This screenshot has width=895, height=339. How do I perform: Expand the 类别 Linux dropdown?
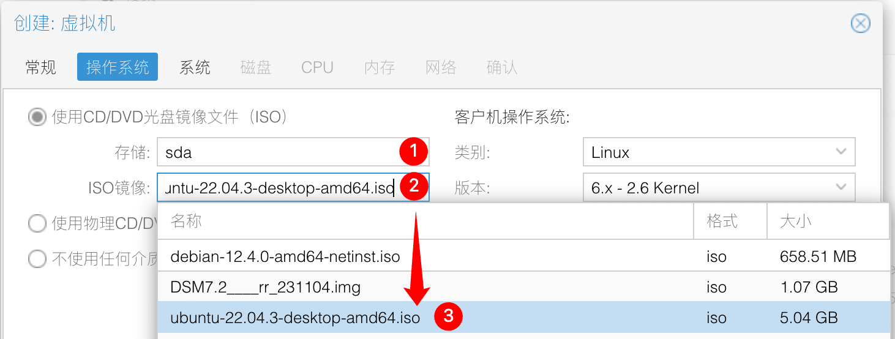(x=719, y=152)
